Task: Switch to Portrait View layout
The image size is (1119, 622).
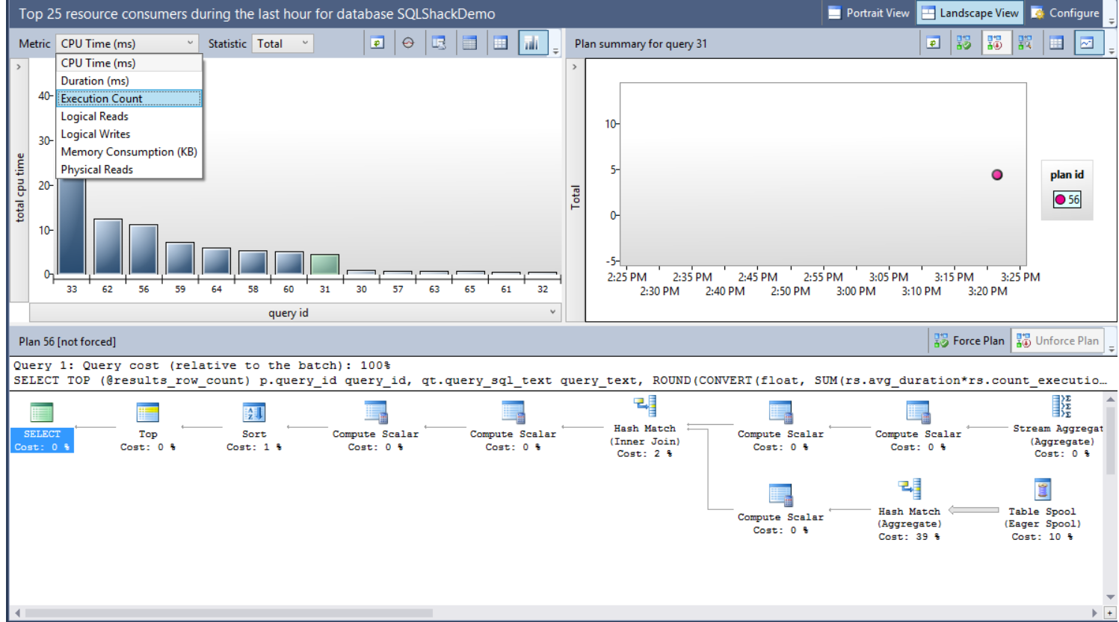Action: [869, 13]
